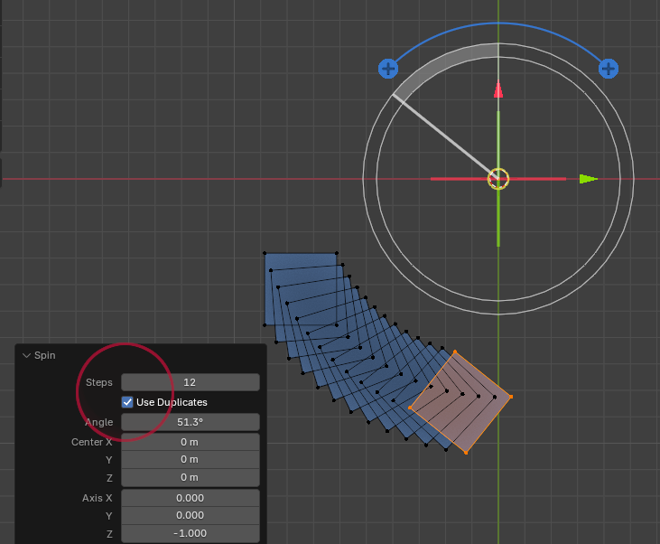Image resolution: width=660 pixels, height=544 pixels.
Task: Click the Axis Y value field
Action: point(190,515)
